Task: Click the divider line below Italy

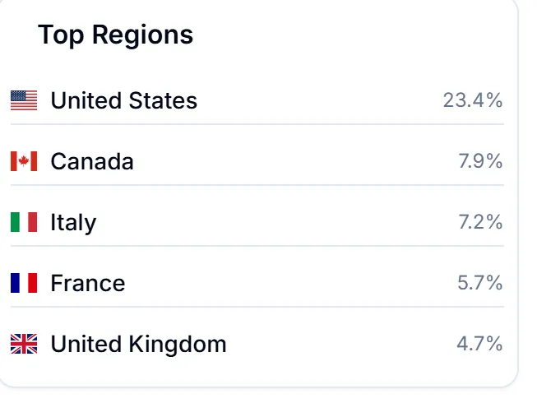Action: [257, 246]
